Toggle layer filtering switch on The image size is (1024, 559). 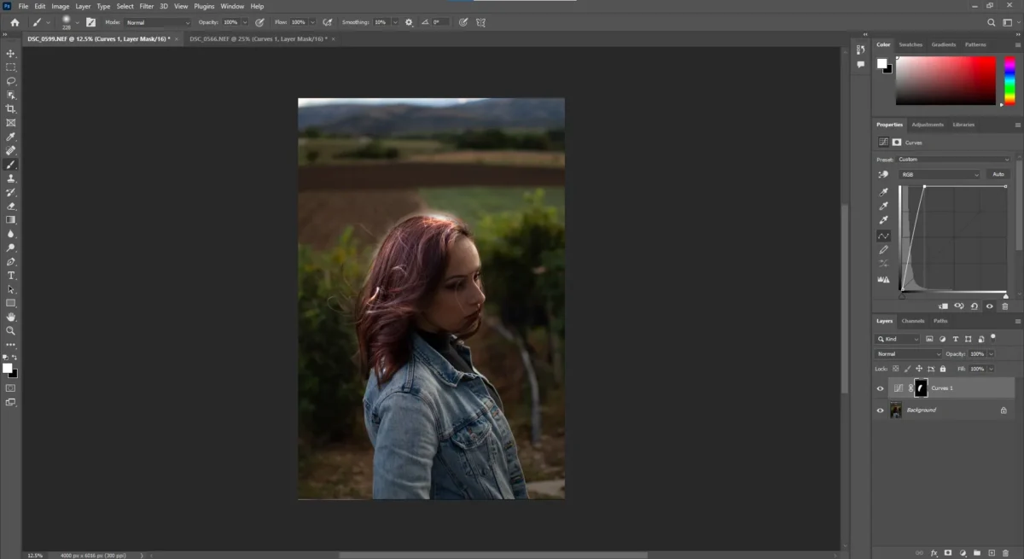[994, 338]
